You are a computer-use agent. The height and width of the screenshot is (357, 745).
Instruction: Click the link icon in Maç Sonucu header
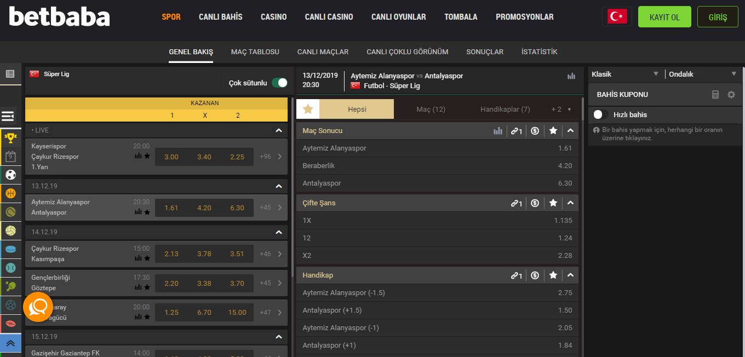pos(517,131)
